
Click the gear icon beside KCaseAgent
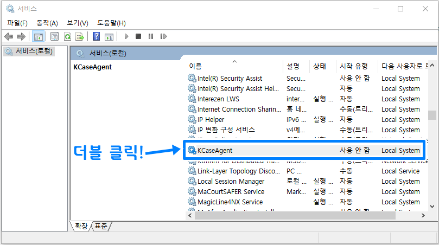tap(192, 150)
